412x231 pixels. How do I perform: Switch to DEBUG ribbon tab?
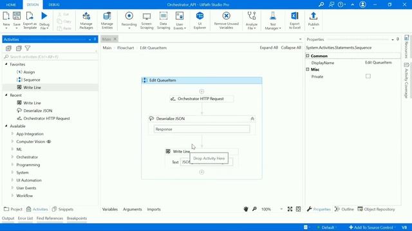click(x=54, y=4)
